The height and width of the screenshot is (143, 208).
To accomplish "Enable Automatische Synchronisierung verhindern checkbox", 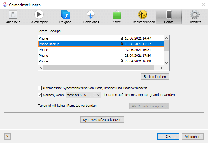I will [x=39, y=88].
